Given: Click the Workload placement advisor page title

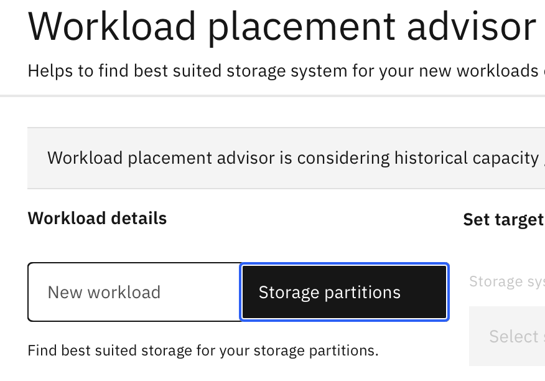Looking at the screenshot, I should 282,26.
